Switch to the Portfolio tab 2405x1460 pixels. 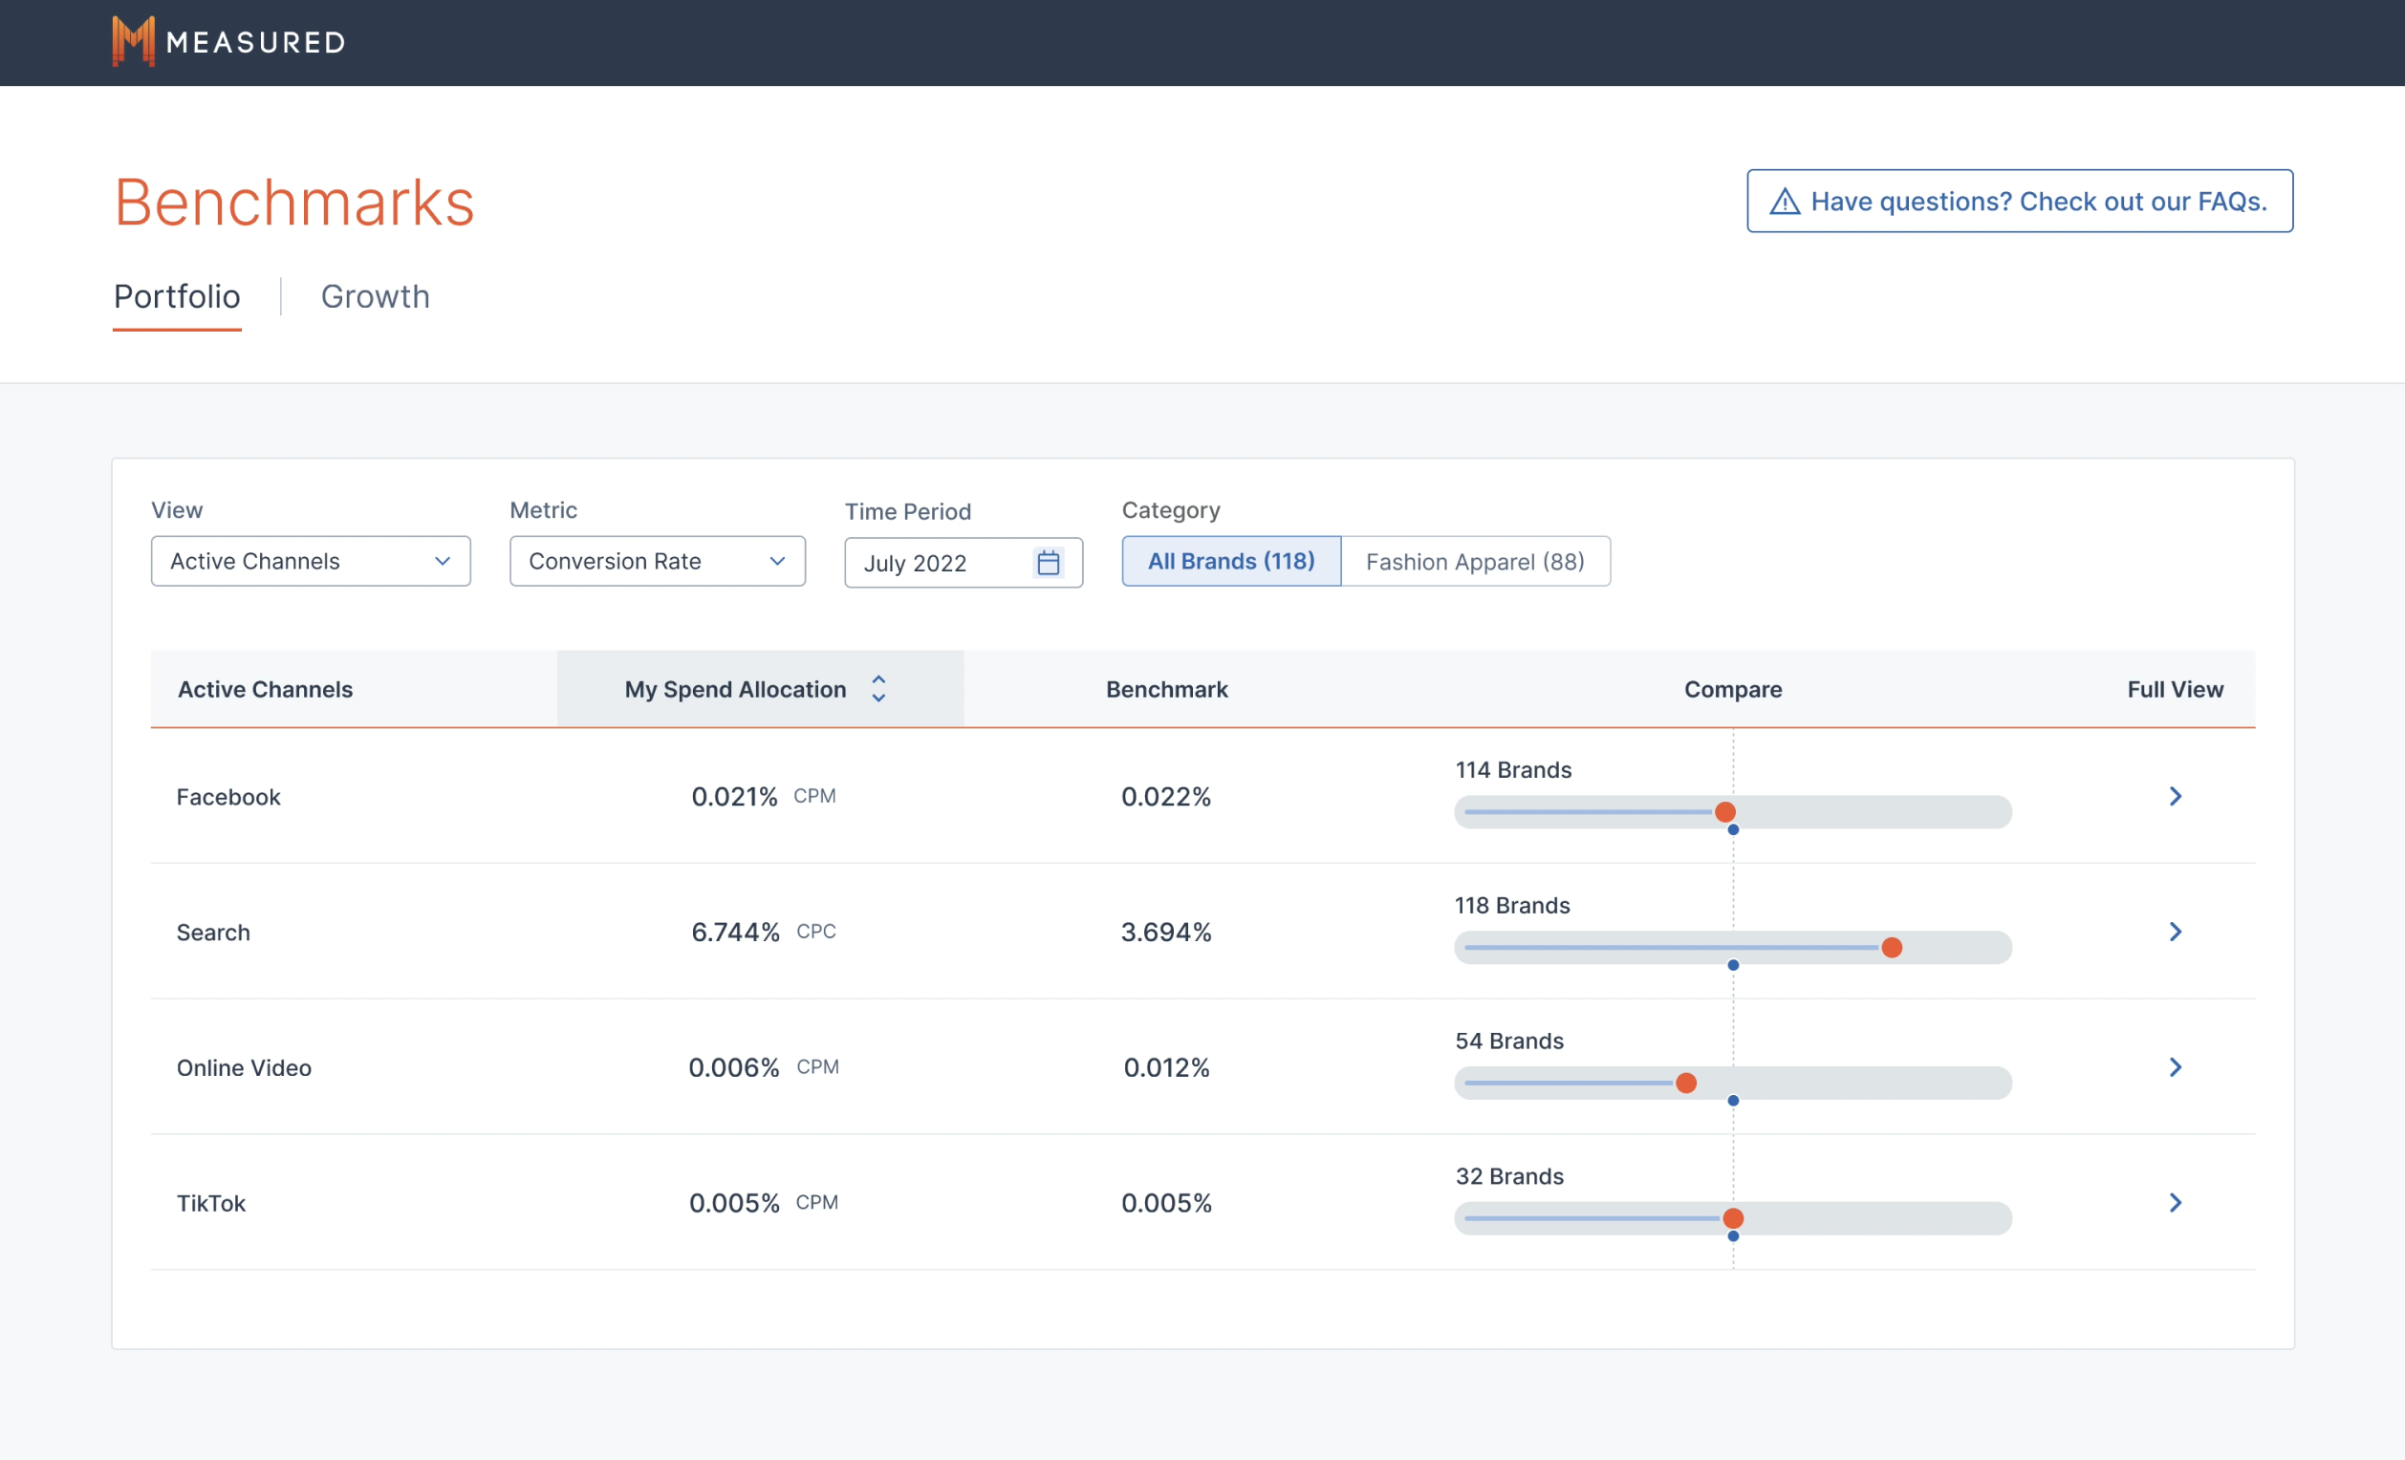(x=177, y=297)
